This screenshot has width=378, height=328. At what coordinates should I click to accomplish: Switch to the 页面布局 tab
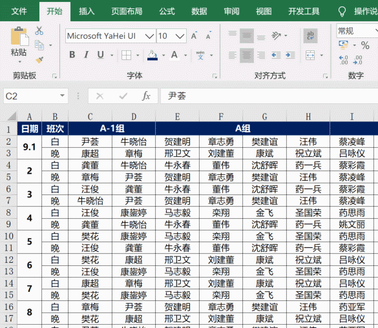tap(127, 12)
